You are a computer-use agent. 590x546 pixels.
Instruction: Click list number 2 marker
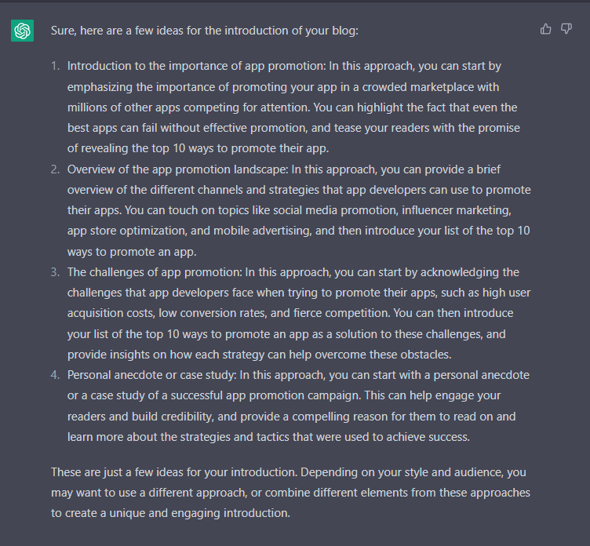click(55, 169)
